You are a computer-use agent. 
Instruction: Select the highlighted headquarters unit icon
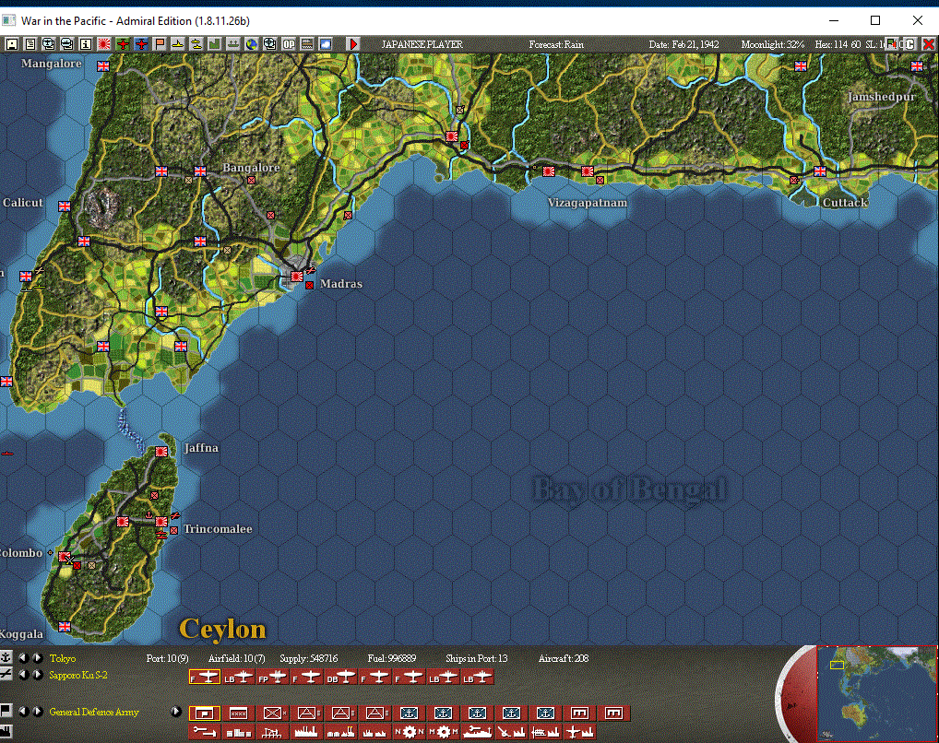pos(204,714)
